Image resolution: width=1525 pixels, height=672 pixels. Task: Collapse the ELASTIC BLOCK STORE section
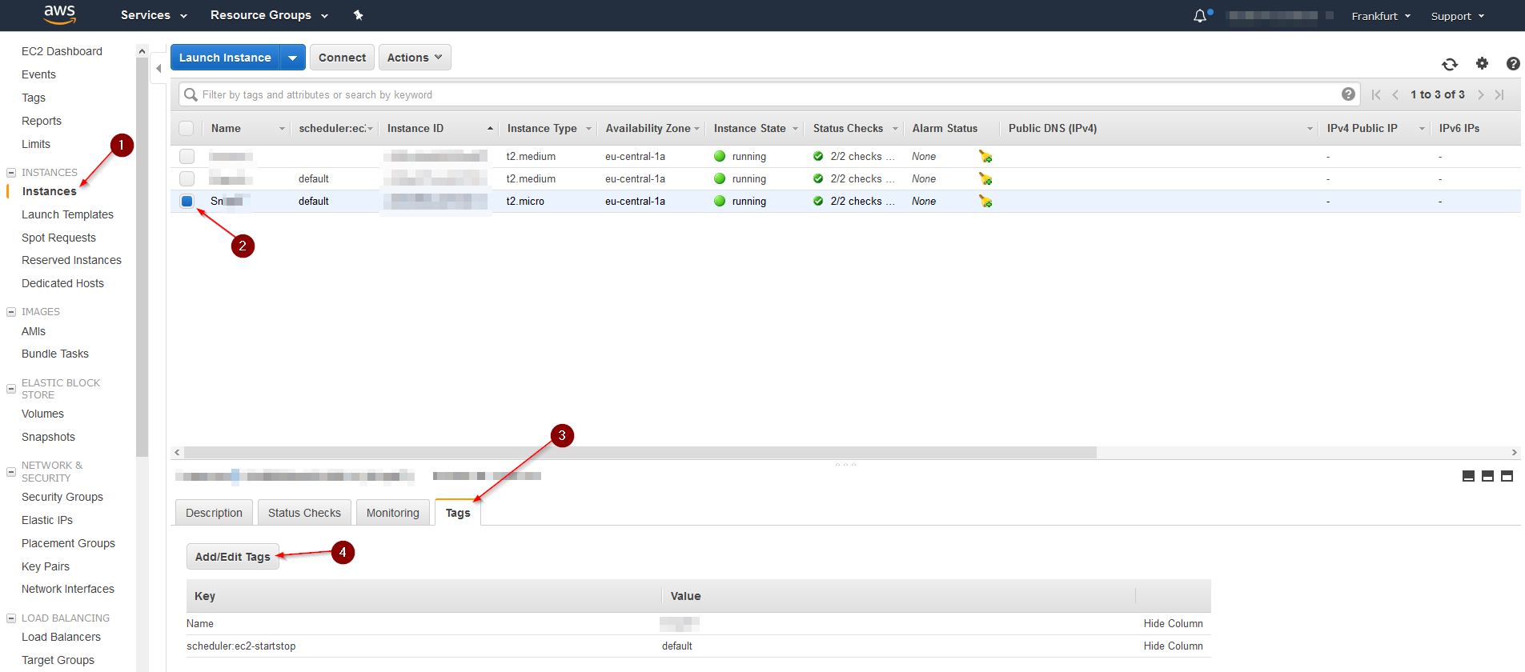(11, 389)
